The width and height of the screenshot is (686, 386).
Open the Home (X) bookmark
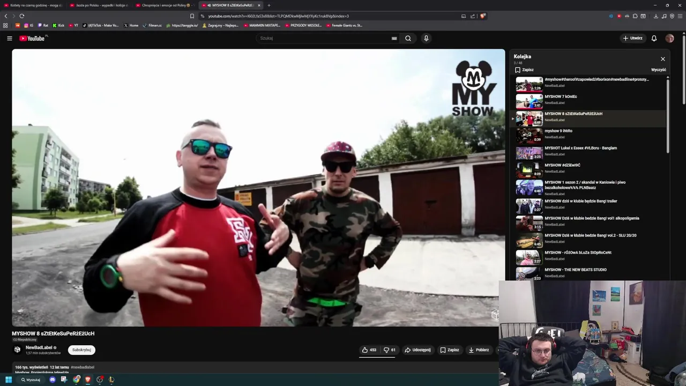click(x=131, y=25)
